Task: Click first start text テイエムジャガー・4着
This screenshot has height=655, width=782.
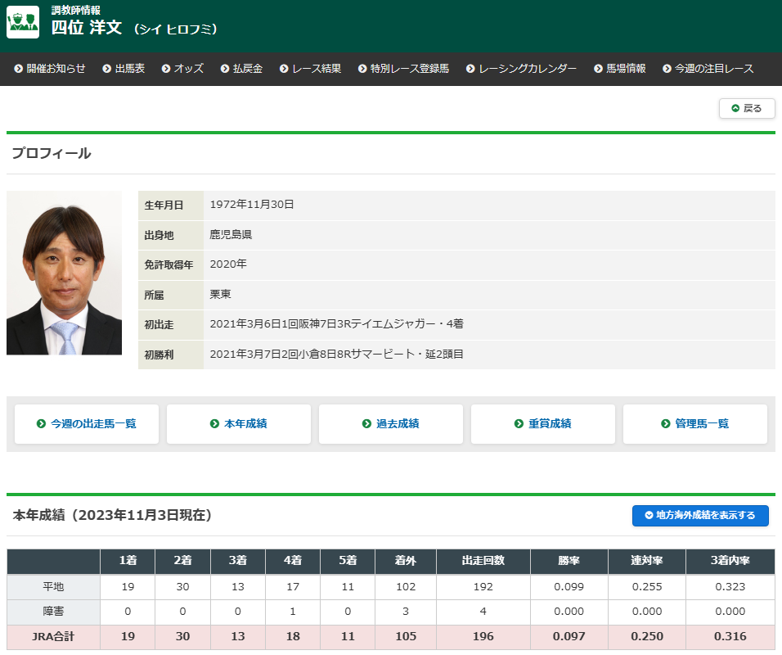Action: tap(407, 324)
